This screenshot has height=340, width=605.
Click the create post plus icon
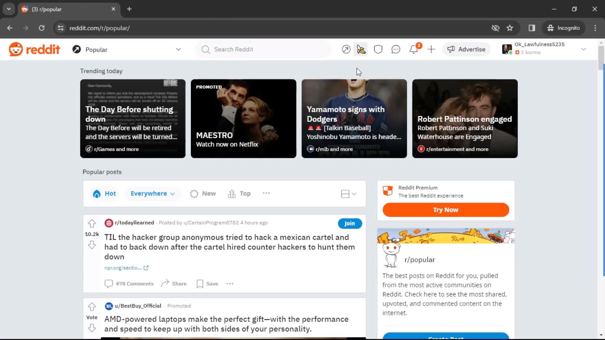click(431, 49)
